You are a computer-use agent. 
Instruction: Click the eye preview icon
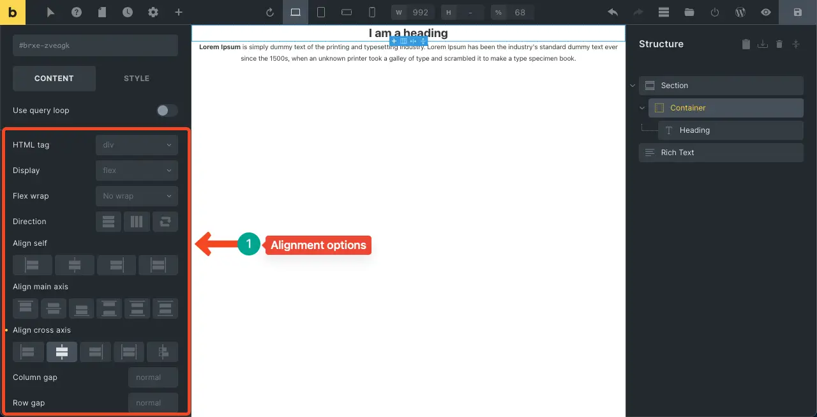(x=766, y=12)
